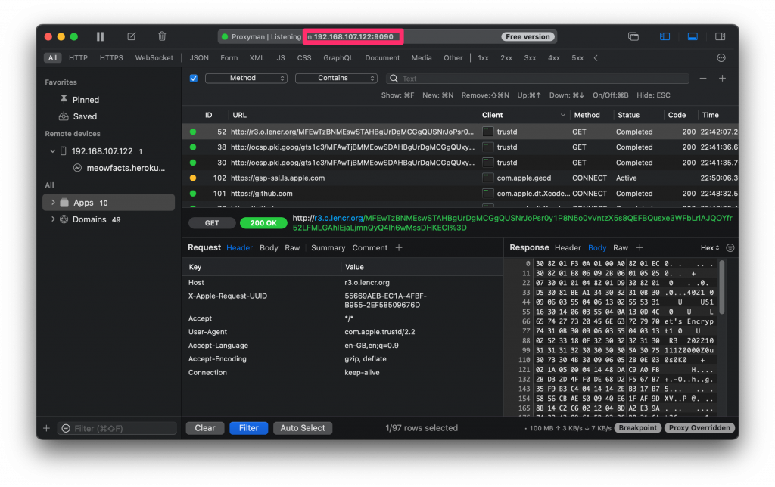Add a filter row with the plus icon
Screen dimensions: 775x487
pyautogui.click(x=722, y=79)
